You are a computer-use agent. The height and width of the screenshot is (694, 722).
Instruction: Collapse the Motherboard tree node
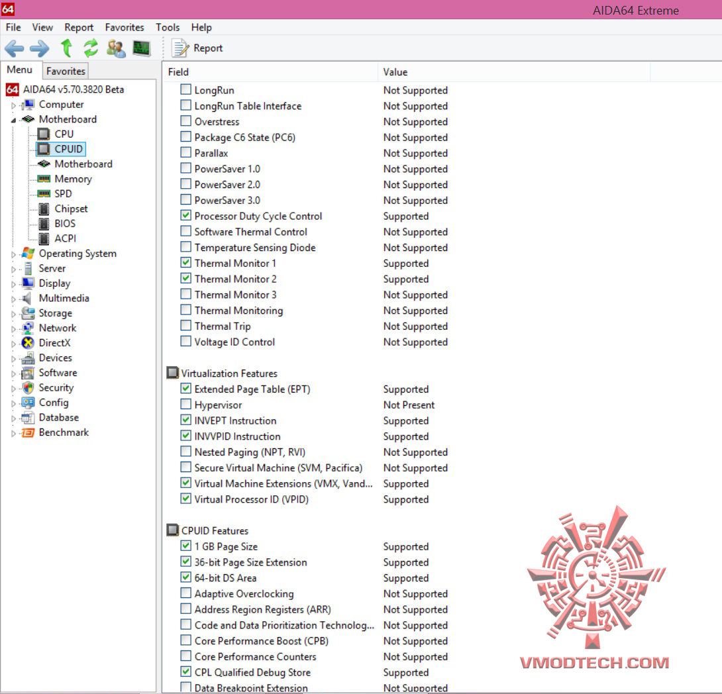(x=13, y=120)
